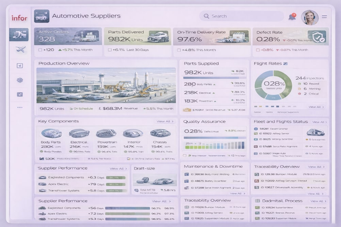This screenshot has width=341, height=227.
Task: Toggle the checkbox beside +6.1% Last 30 Days
Action: [110, 50]
